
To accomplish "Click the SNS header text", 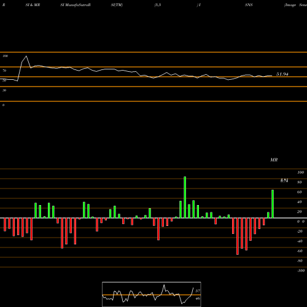I will pyautogui.click(x=249, y=5).
